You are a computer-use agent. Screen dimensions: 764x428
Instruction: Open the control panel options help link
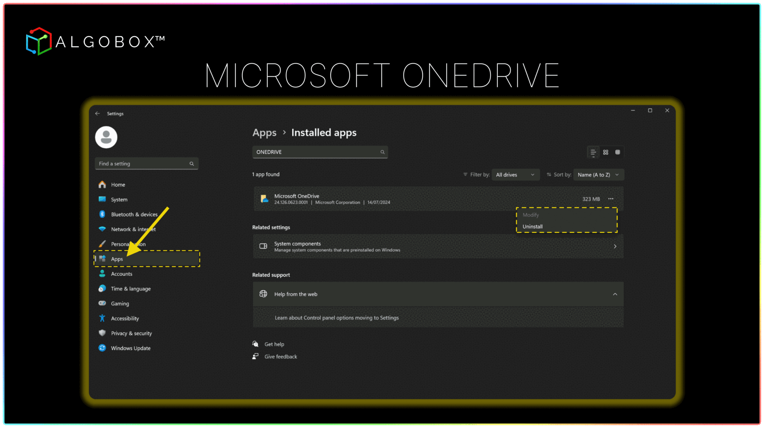tap(337, 318)
